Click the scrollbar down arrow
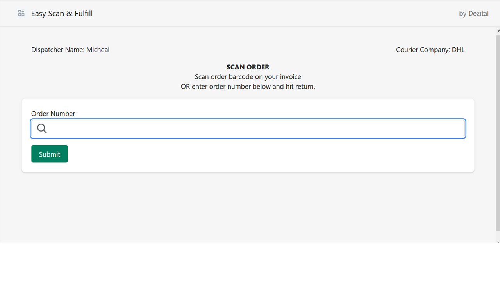This screenshot has height=281, width=500. pos(498,242)
